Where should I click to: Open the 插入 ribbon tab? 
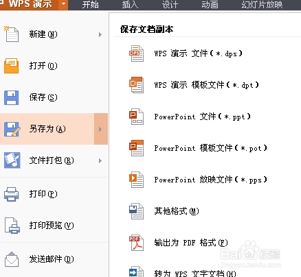point(130,5)
